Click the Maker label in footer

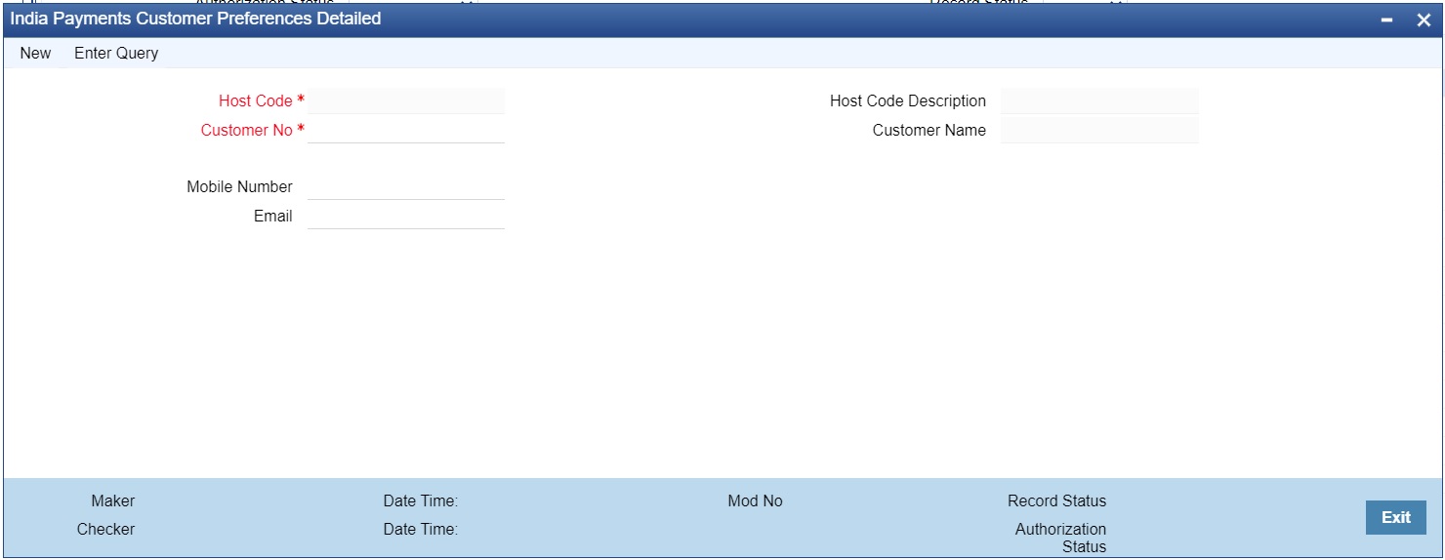(113, 500)
